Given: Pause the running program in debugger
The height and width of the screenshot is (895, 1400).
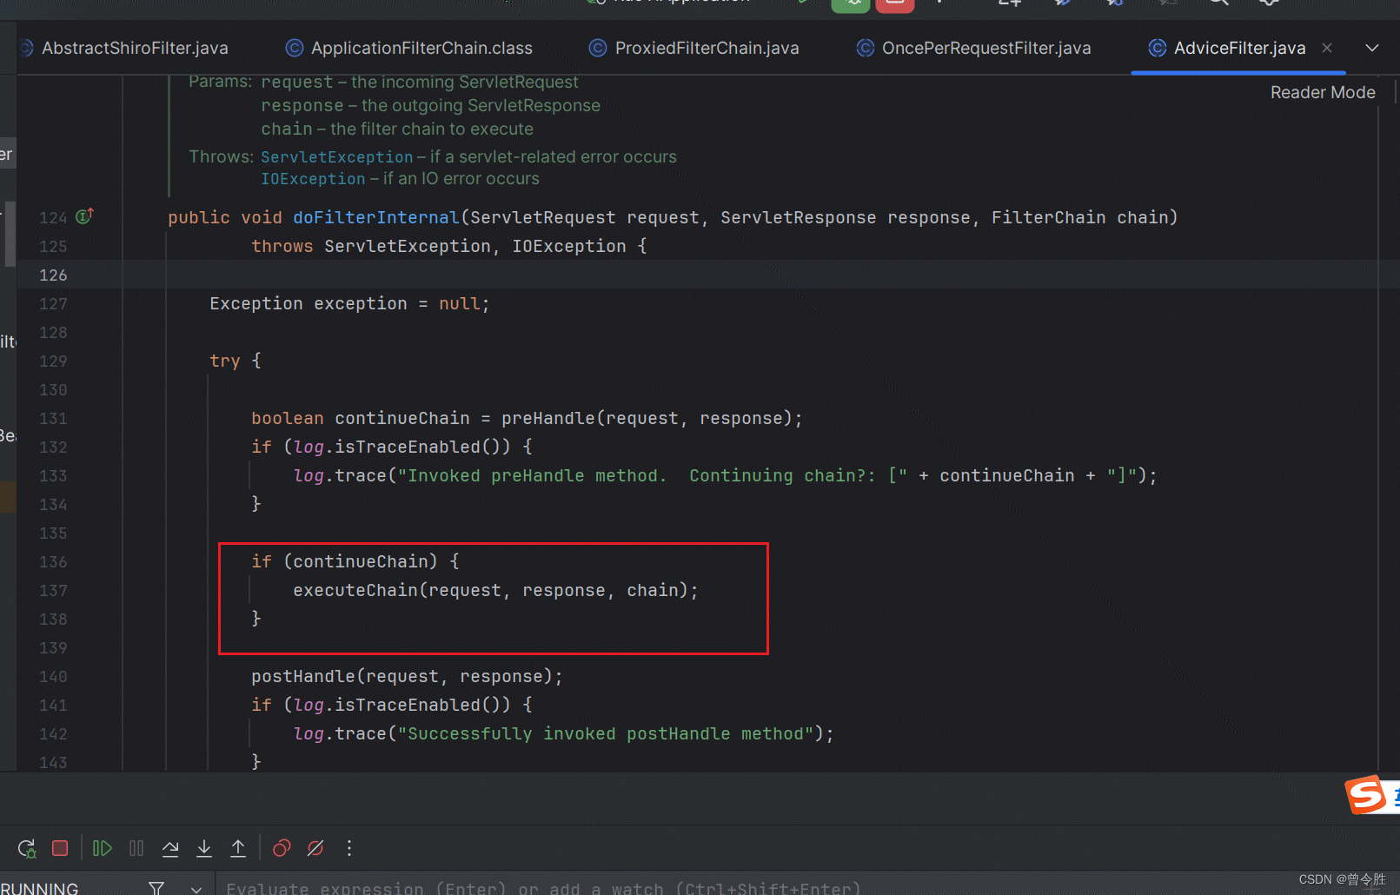Looking at the screenshot, I should pyautogui.click(x=136, y=848).
